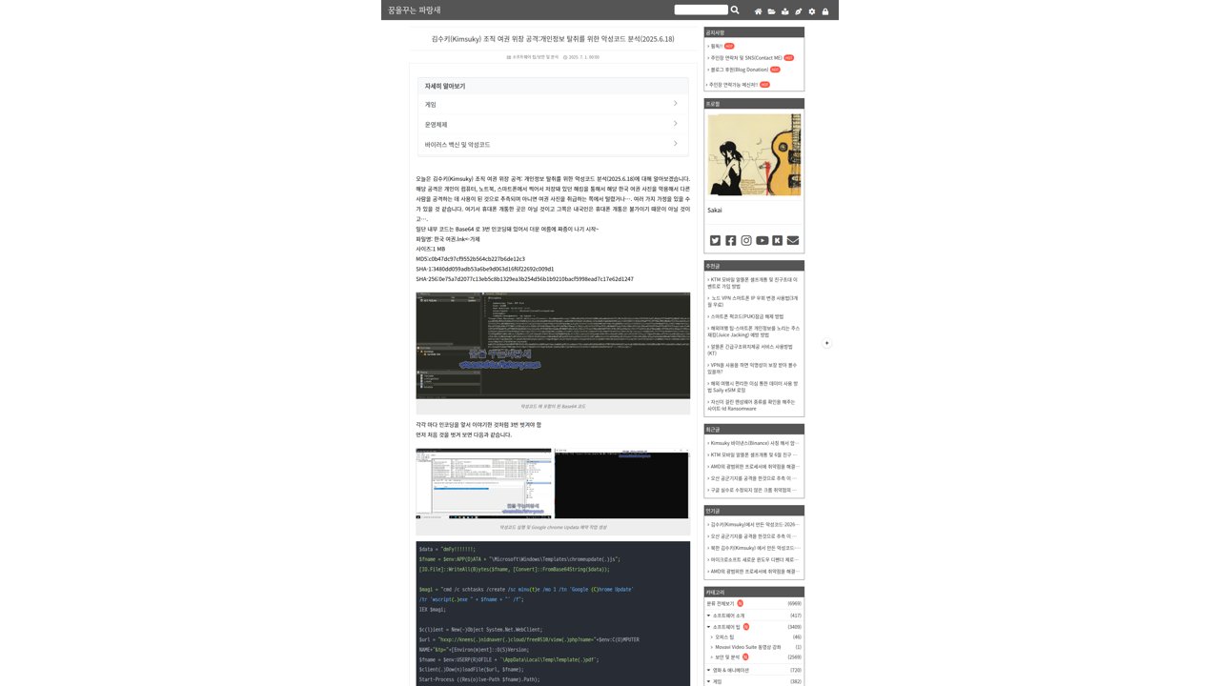Open the 필독!! notice link
The width and height of the screenshot is (1220, 686).
pos(717,46)
